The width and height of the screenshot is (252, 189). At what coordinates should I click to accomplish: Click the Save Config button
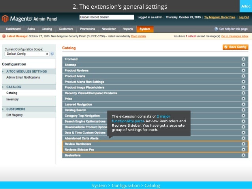pyautogui.click(x=235, y=47)
